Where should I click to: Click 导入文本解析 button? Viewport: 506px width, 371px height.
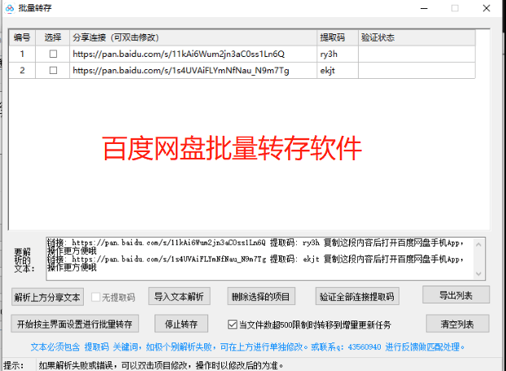click(x=179, y=296)
